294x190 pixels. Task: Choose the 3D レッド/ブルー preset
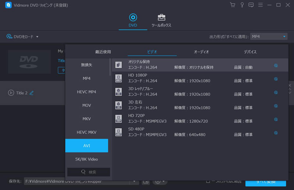coord(200,92)
